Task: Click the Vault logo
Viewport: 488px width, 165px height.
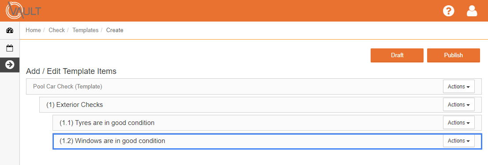Action: [23, 10]
